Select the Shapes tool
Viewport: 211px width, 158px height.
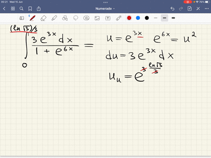65,18
